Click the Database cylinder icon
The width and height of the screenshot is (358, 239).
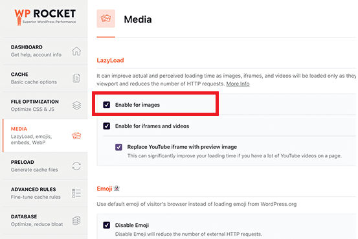click(x=76, y=221)
